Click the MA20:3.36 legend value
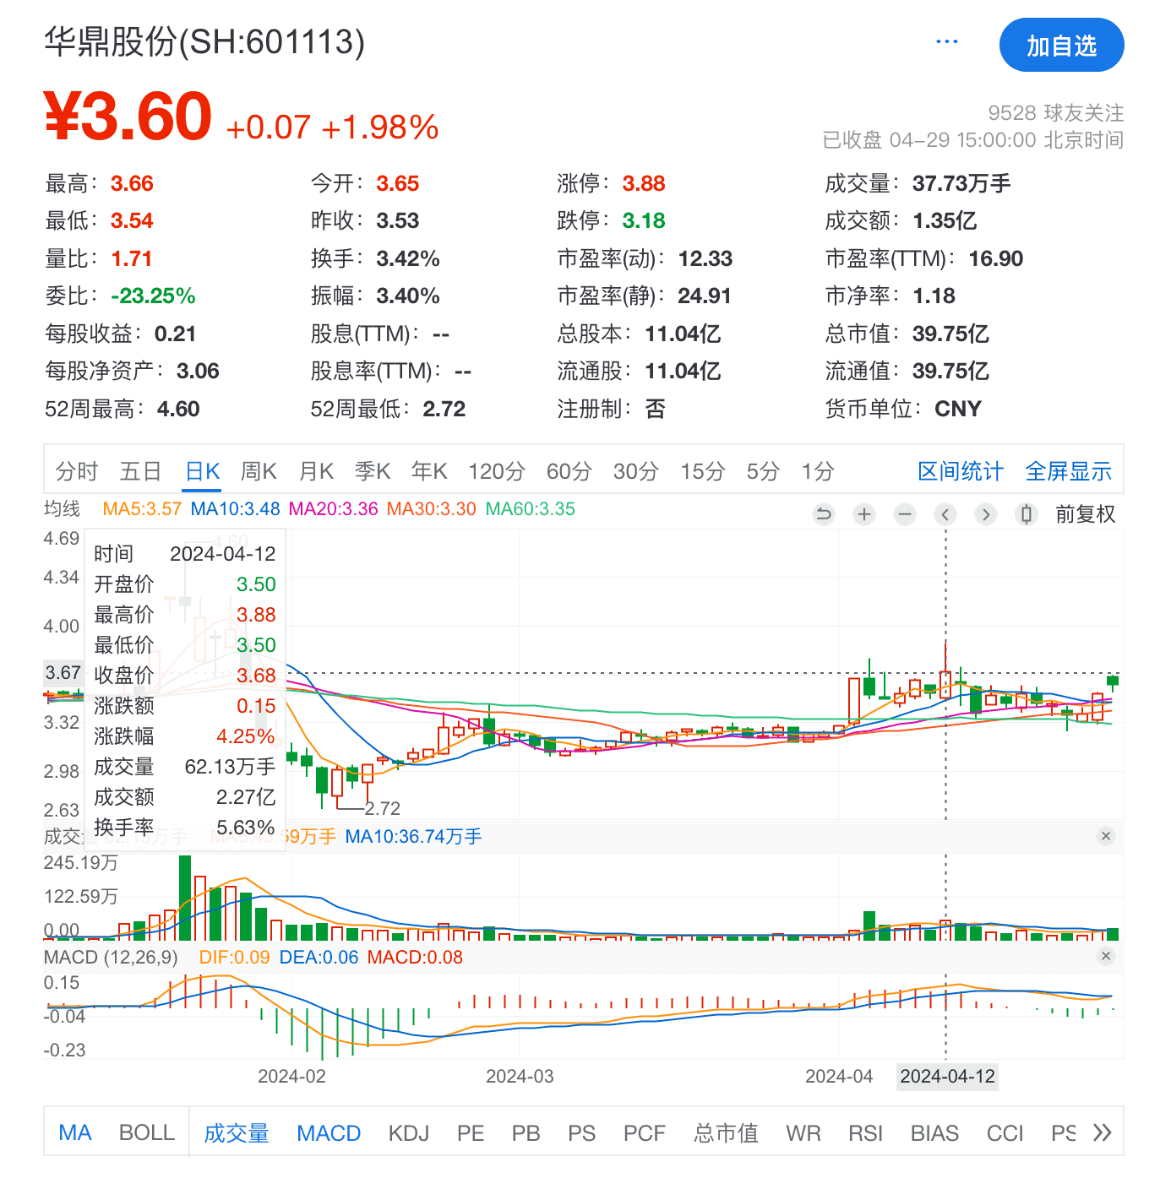1171x1189 pixels. [333, 509]
